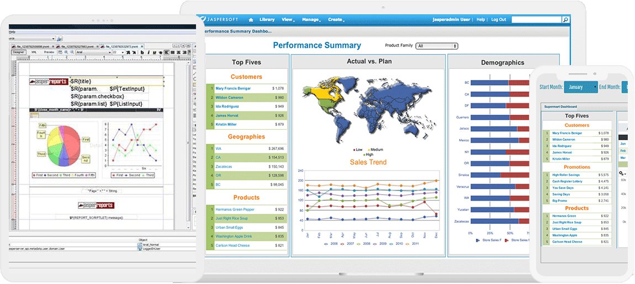Close the file_1238792532973.jrxml tab
635x284 pixels.
pos(142,46)
